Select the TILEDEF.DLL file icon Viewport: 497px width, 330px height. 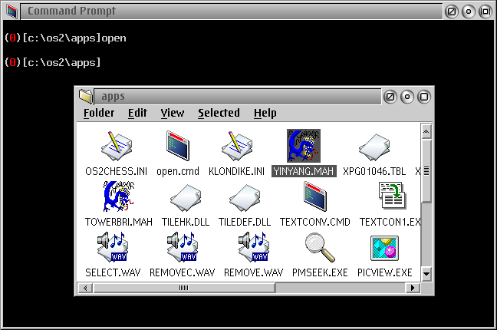pyautogui.click(x=245, y=198)
